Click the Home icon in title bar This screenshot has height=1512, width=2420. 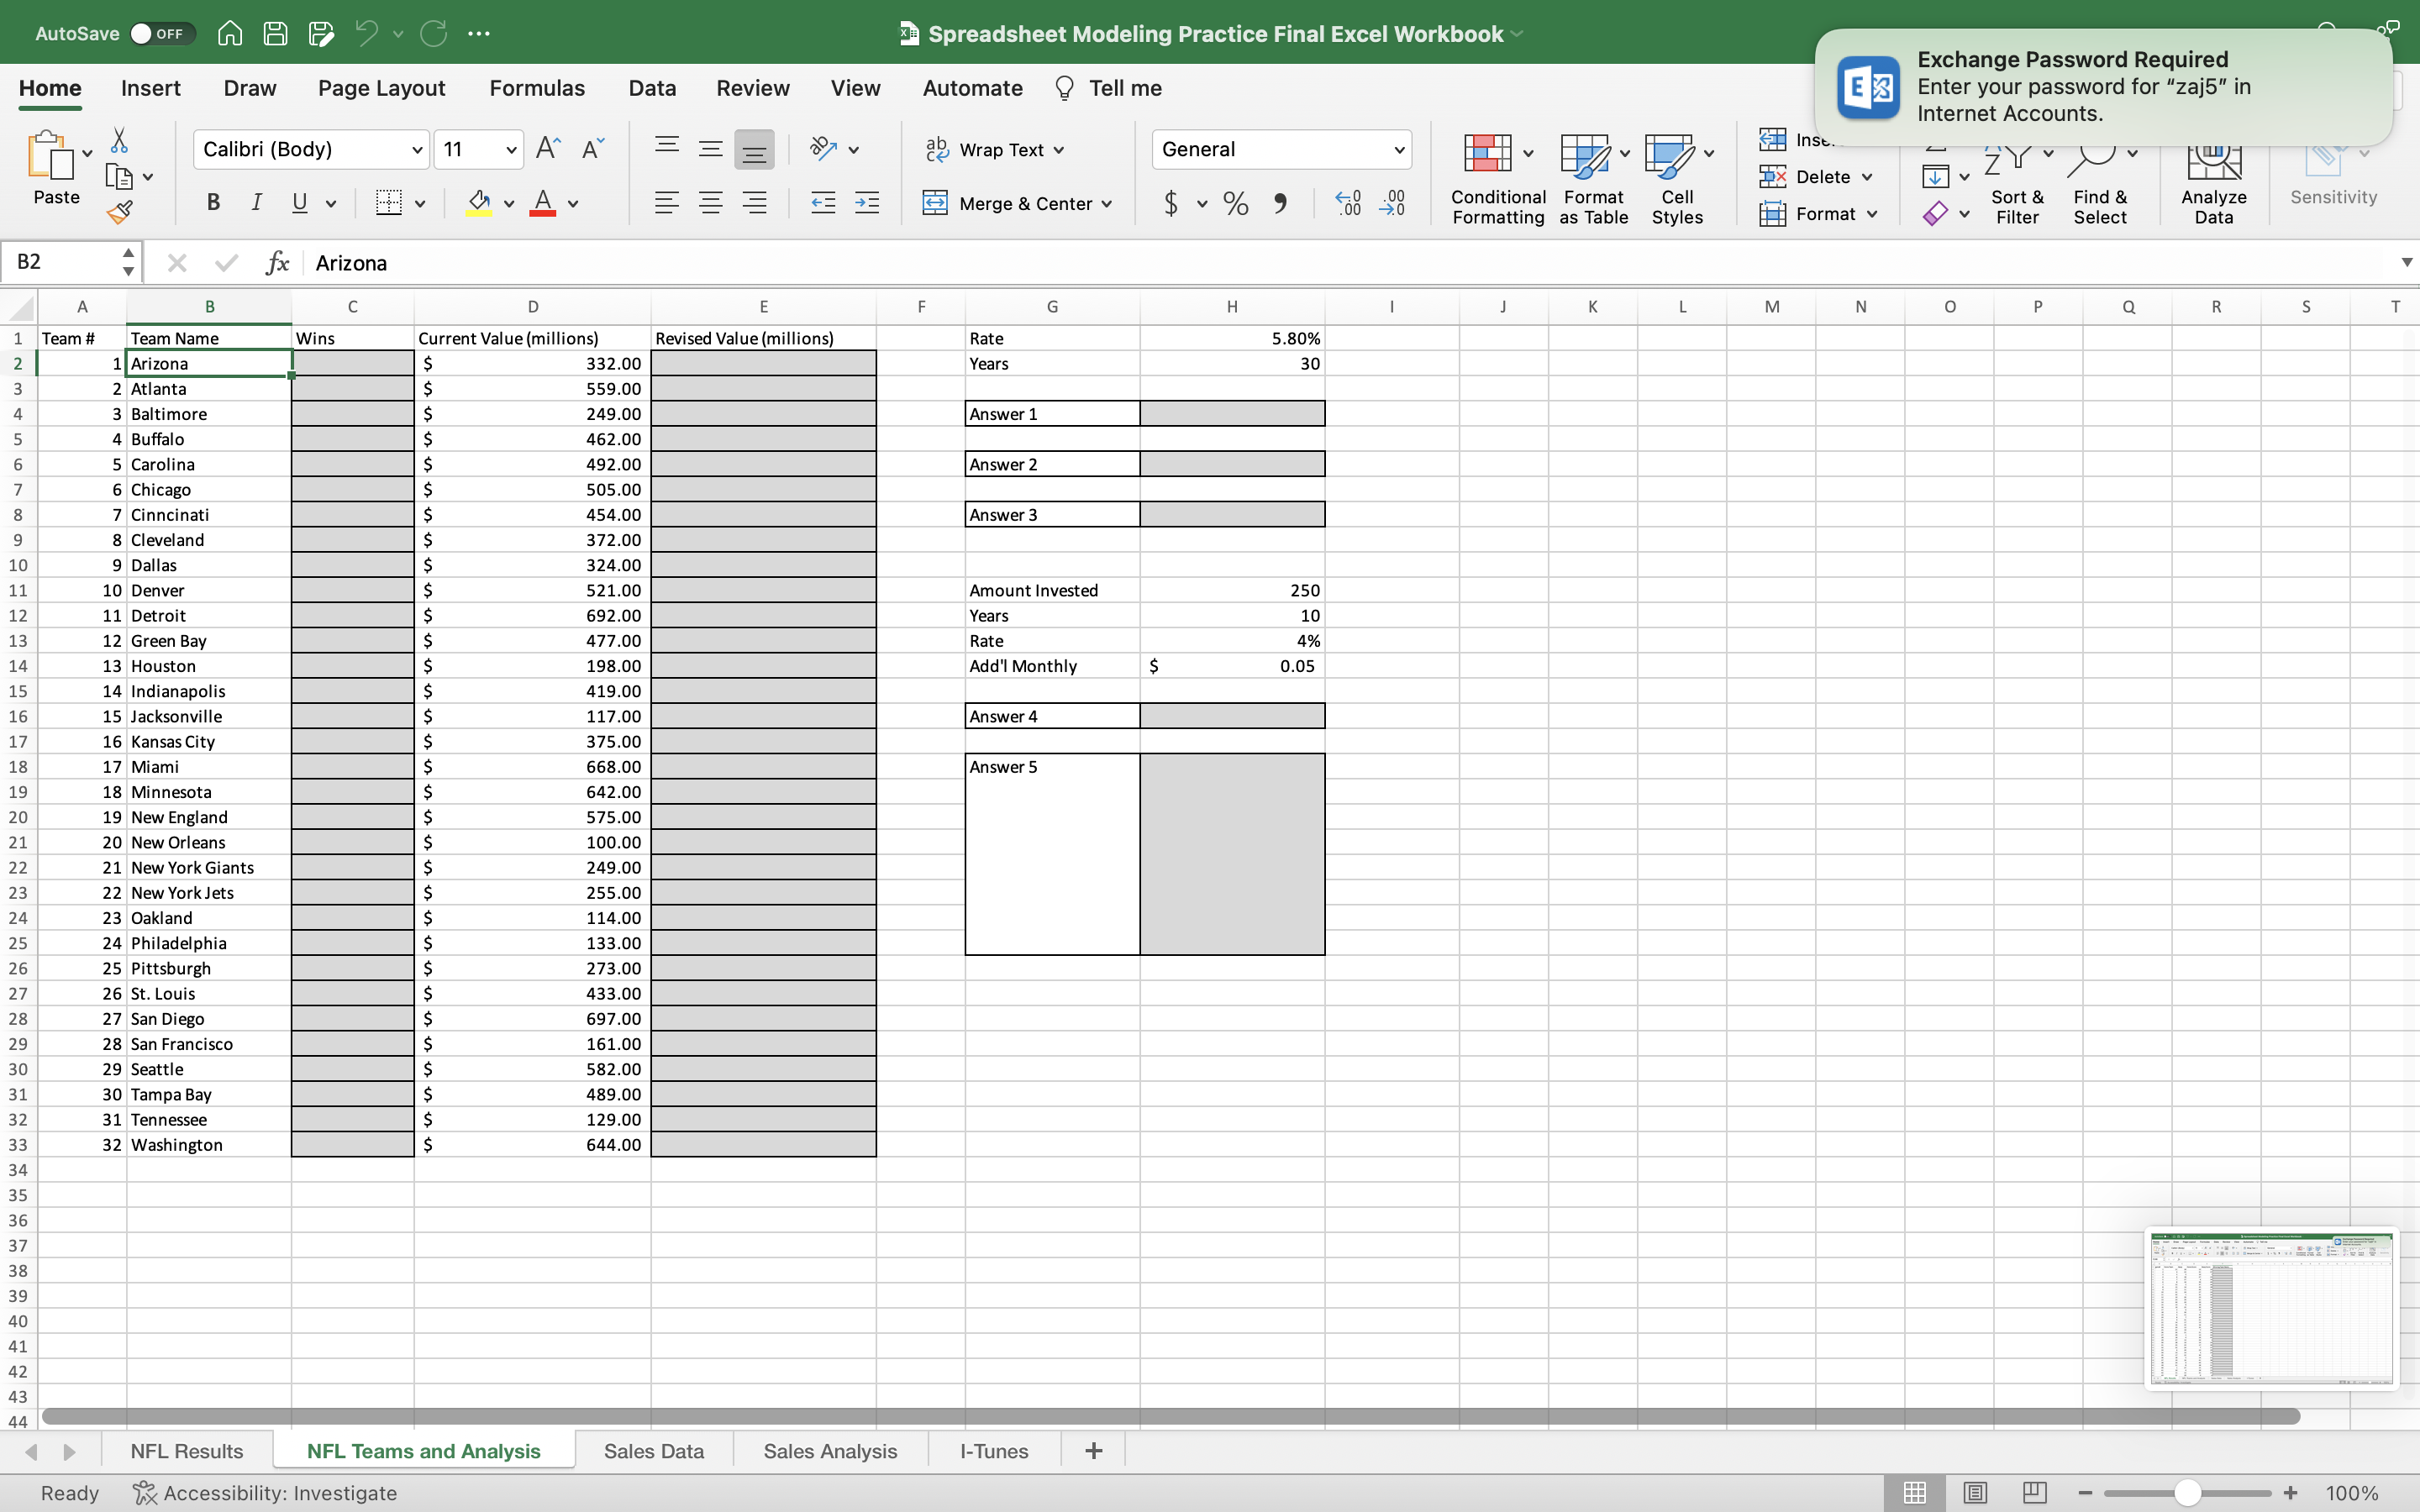230,33
